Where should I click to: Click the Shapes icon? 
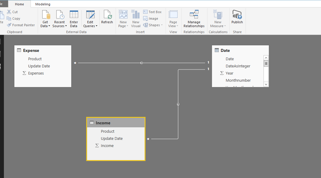[x=145, y=25]
